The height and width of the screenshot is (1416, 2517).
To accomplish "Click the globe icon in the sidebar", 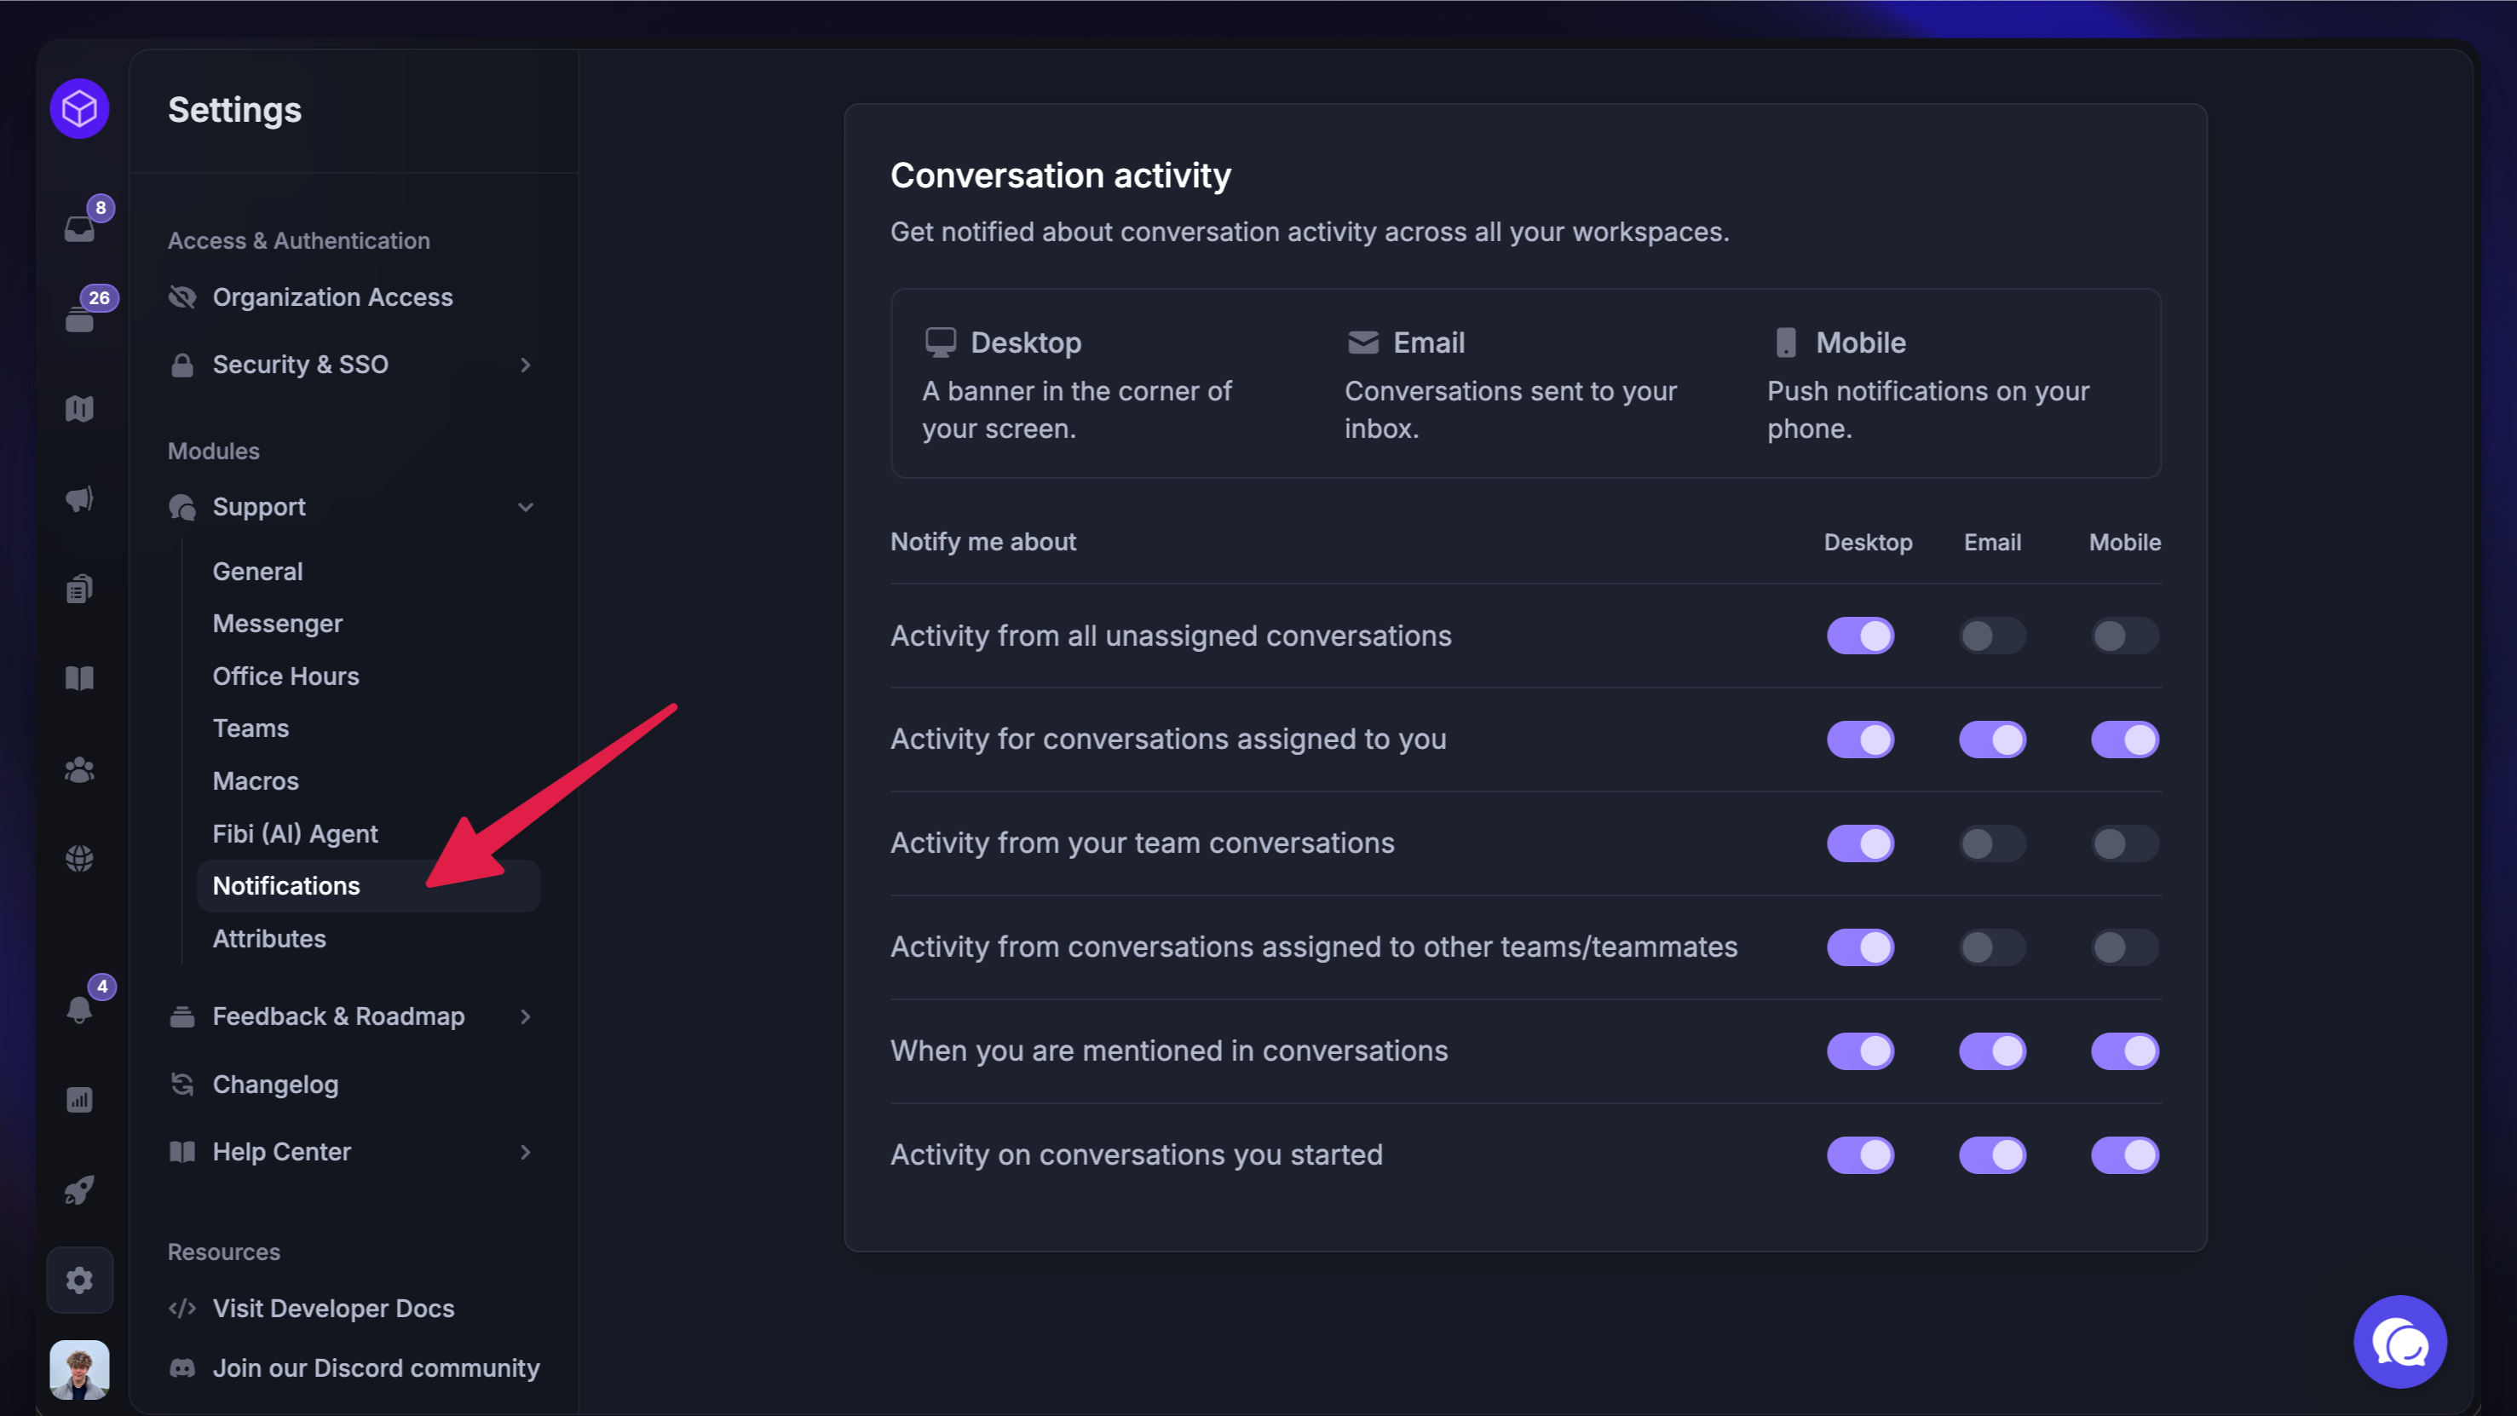I will 80,858.
